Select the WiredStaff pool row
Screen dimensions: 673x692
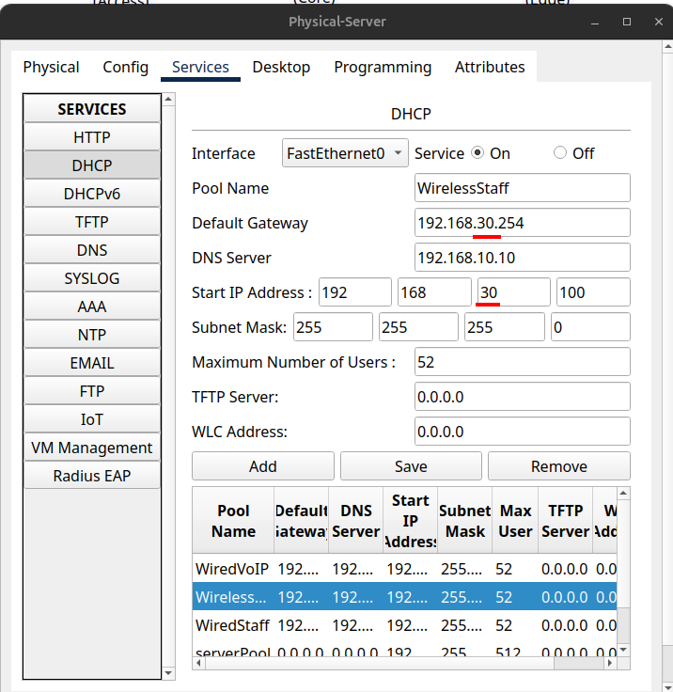[404, 625]
